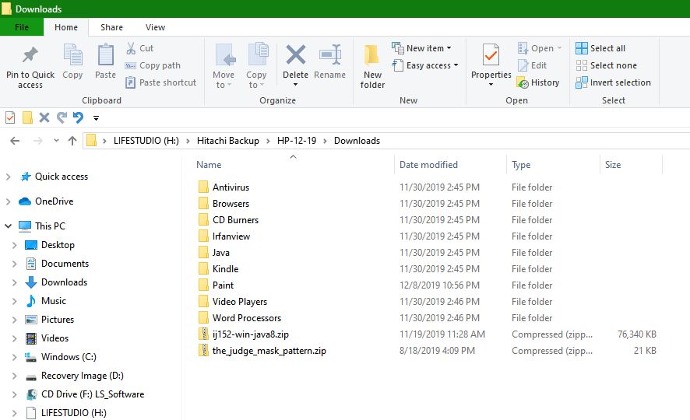Image resolution: width=690 pixels, height=420 pixels.
Task: Click the Paste clipboard icon
Action: click(106, 55)
